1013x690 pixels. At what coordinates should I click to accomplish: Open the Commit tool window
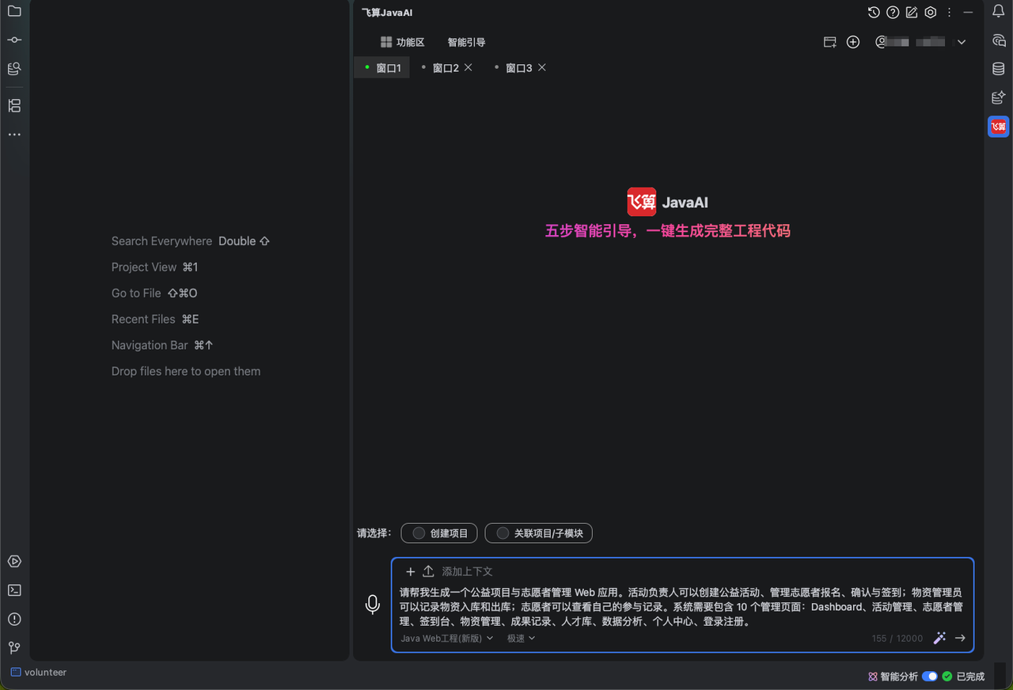14,40
